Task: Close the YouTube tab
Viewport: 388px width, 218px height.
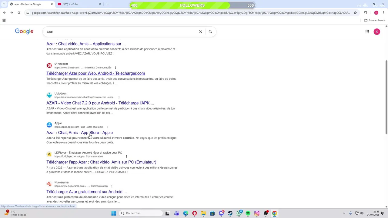Action: tap(100, 4)
